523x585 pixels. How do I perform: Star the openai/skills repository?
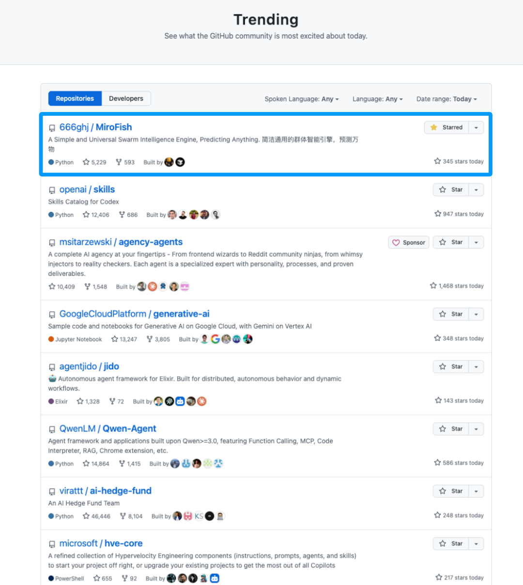tap(451, 190)
